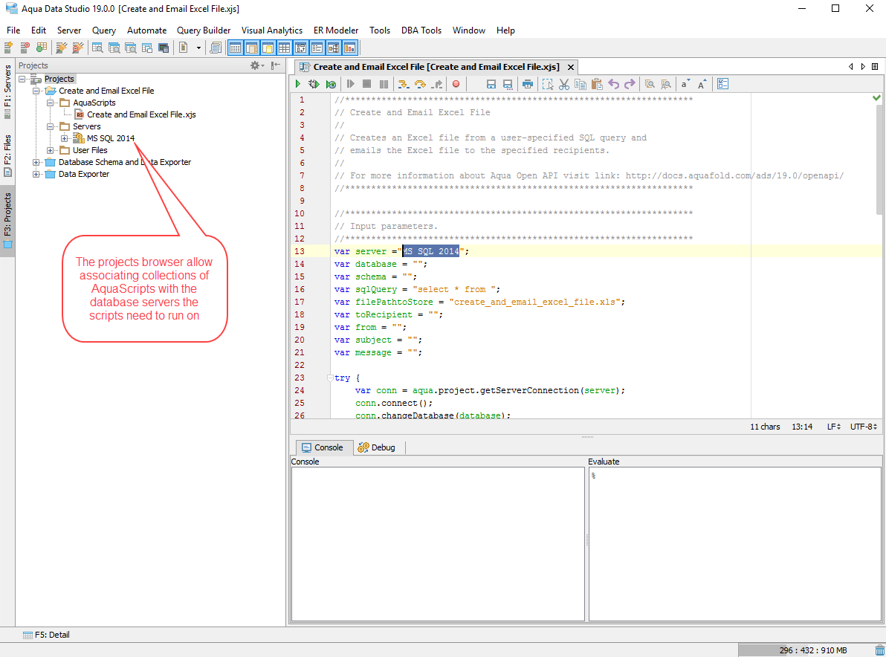The image size is (886, 657).
Task: Print the script using the printer icon
Action: [x=527, y=84]
